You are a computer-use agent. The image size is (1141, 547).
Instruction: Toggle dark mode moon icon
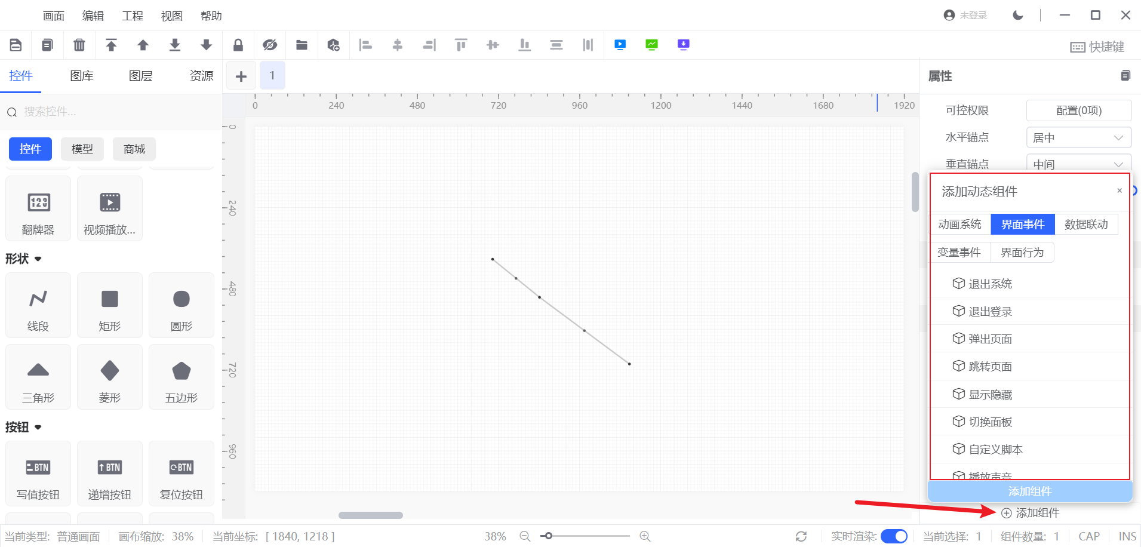pyautogui.click(x=1018, y=16)
